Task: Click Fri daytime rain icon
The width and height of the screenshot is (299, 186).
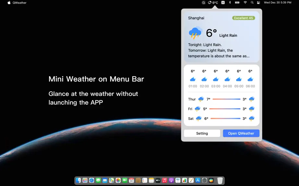Action: (197, 109)
